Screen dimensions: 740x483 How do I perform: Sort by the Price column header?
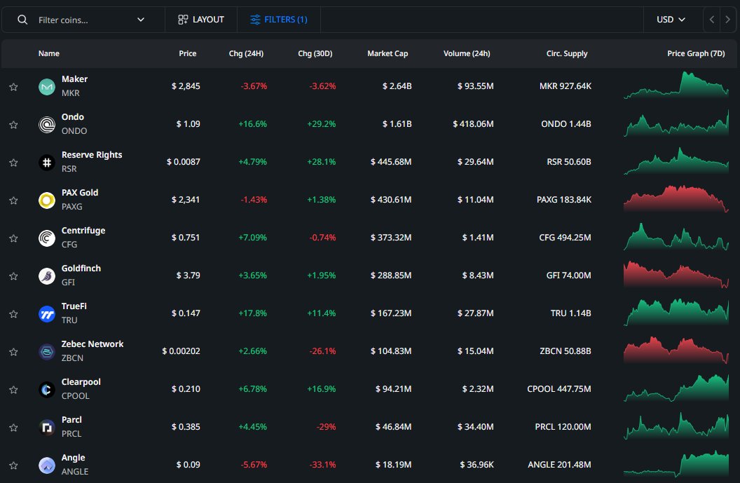(187, 53)
